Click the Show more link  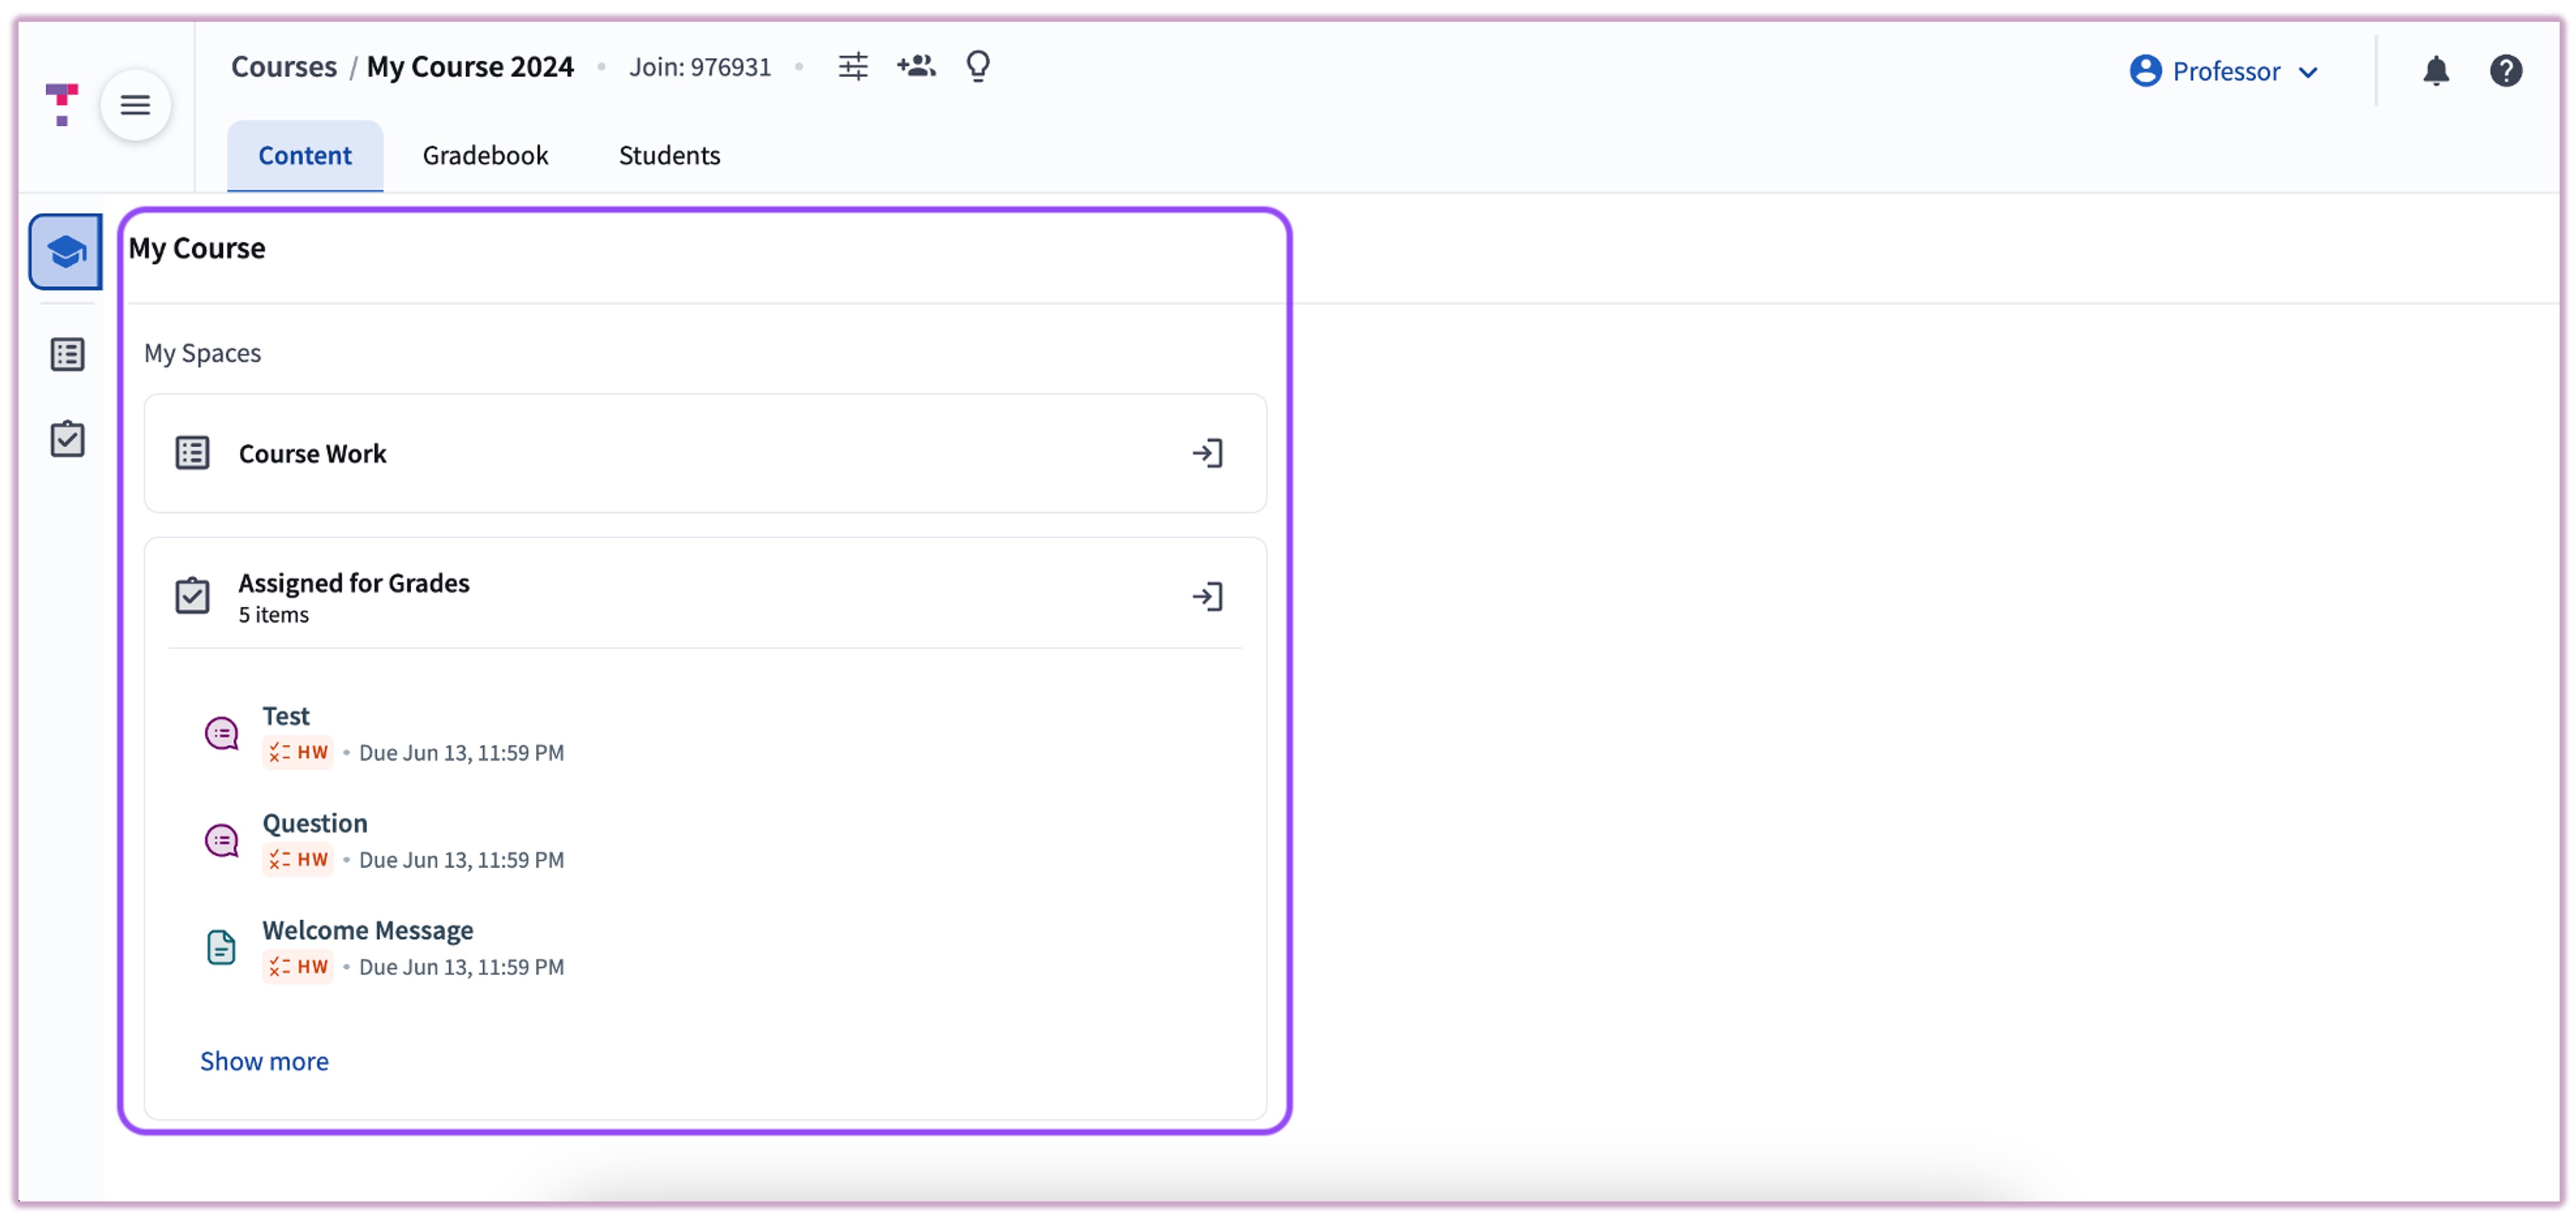coord(264,1061)
